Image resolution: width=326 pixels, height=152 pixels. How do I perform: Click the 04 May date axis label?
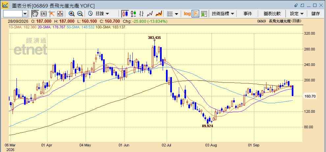(85, 145)
